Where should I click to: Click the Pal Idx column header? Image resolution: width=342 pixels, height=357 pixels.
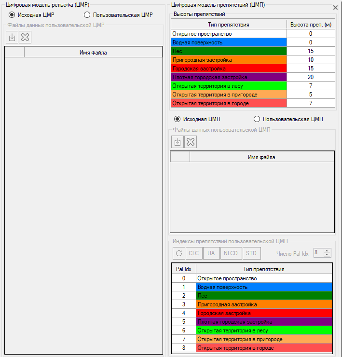click(184, 269)
